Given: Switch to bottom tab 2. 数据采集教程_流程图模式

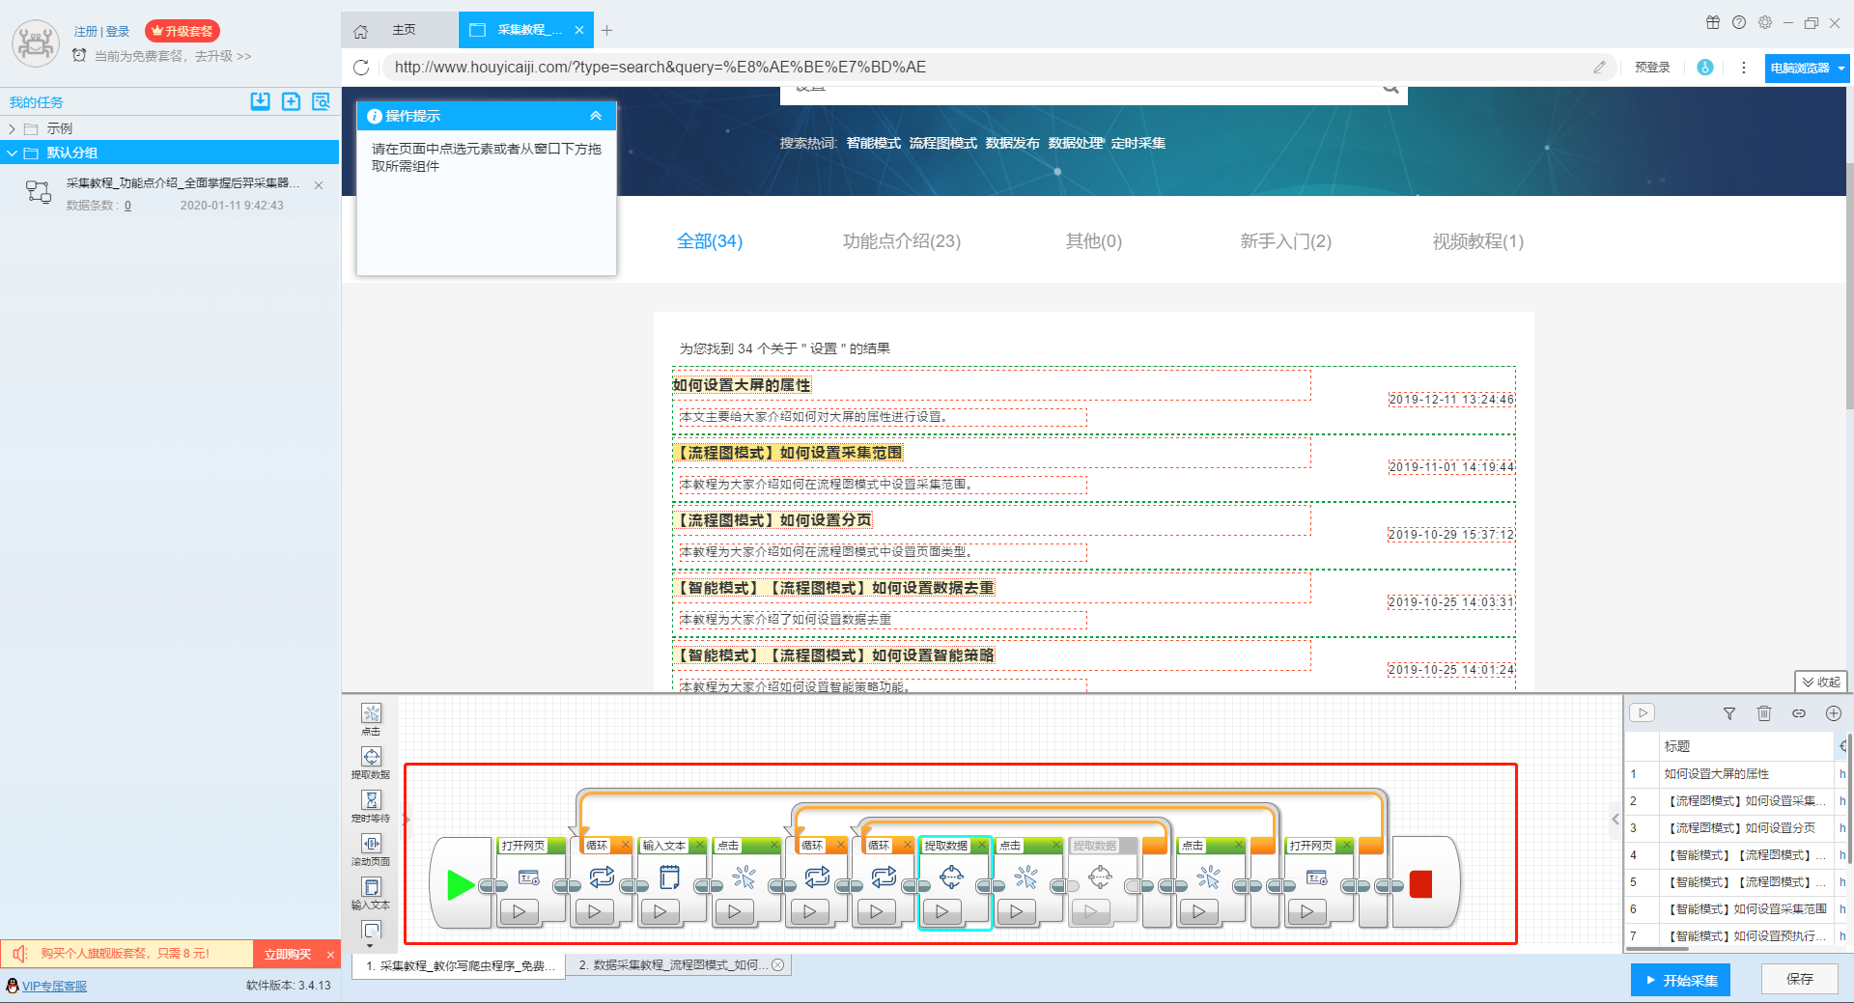Looking at the screenshot, I should point(680,965).
